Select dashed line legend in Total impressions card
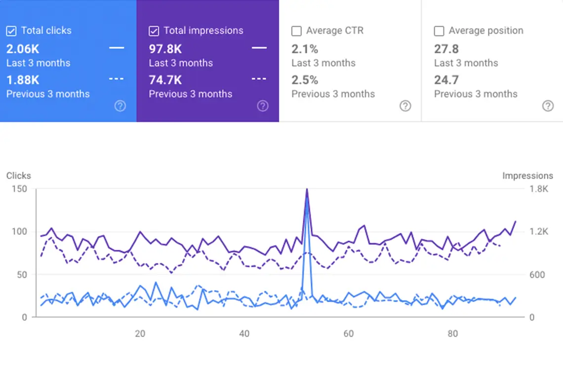The image size is (563, 379). click(259, 79)
